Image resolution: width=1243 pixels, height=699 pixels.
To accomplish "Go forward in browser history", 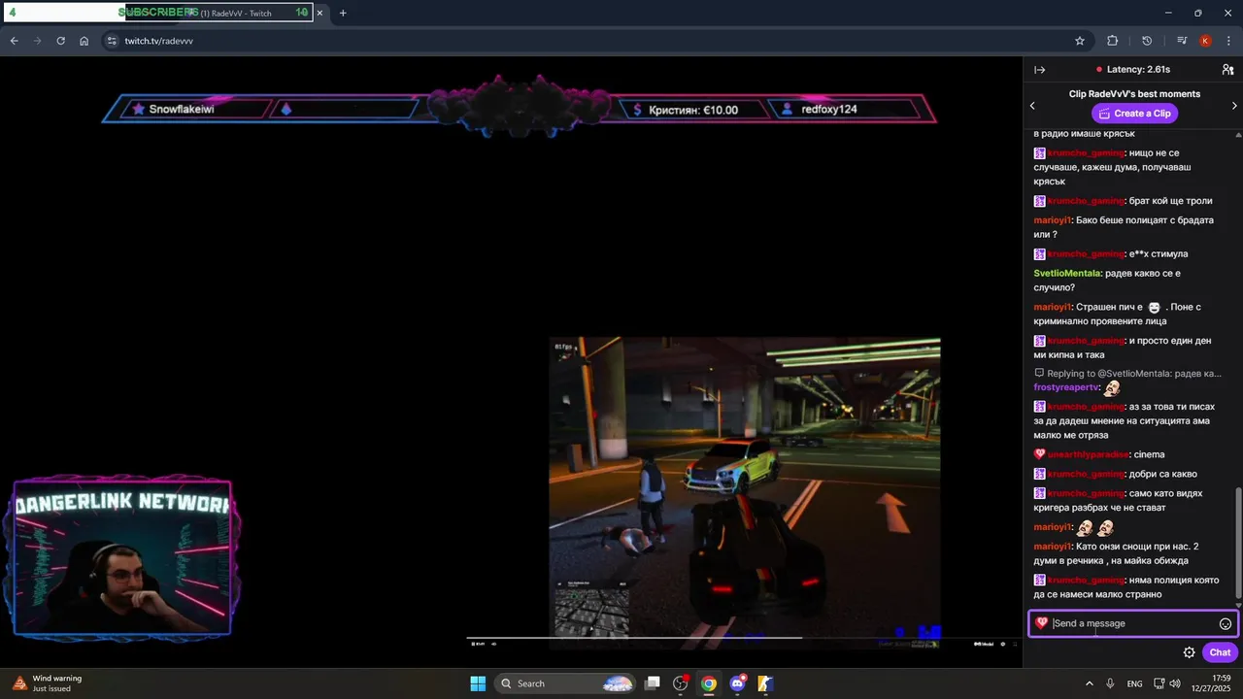I will click(x=38, y=41).
